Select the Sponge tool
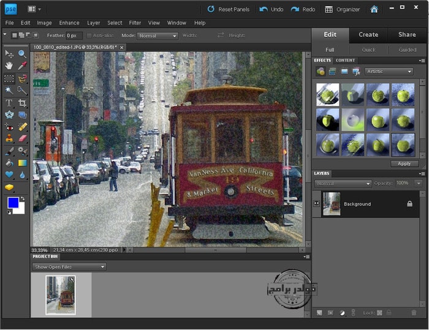Image resolution: width=429 pixels, height=330 pixels. 9,187
